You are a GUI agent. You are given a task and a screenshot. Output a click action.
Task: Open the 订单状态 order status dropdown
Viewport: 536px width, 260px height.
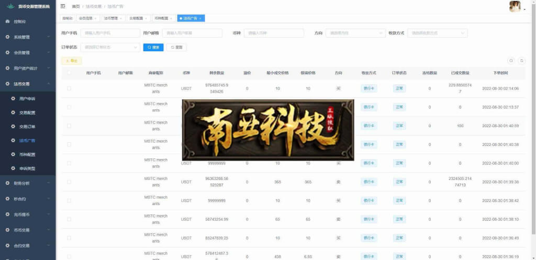click(x=110, y=47)
